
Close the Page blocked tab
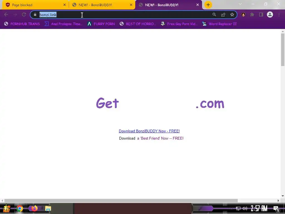pos(65,5)
